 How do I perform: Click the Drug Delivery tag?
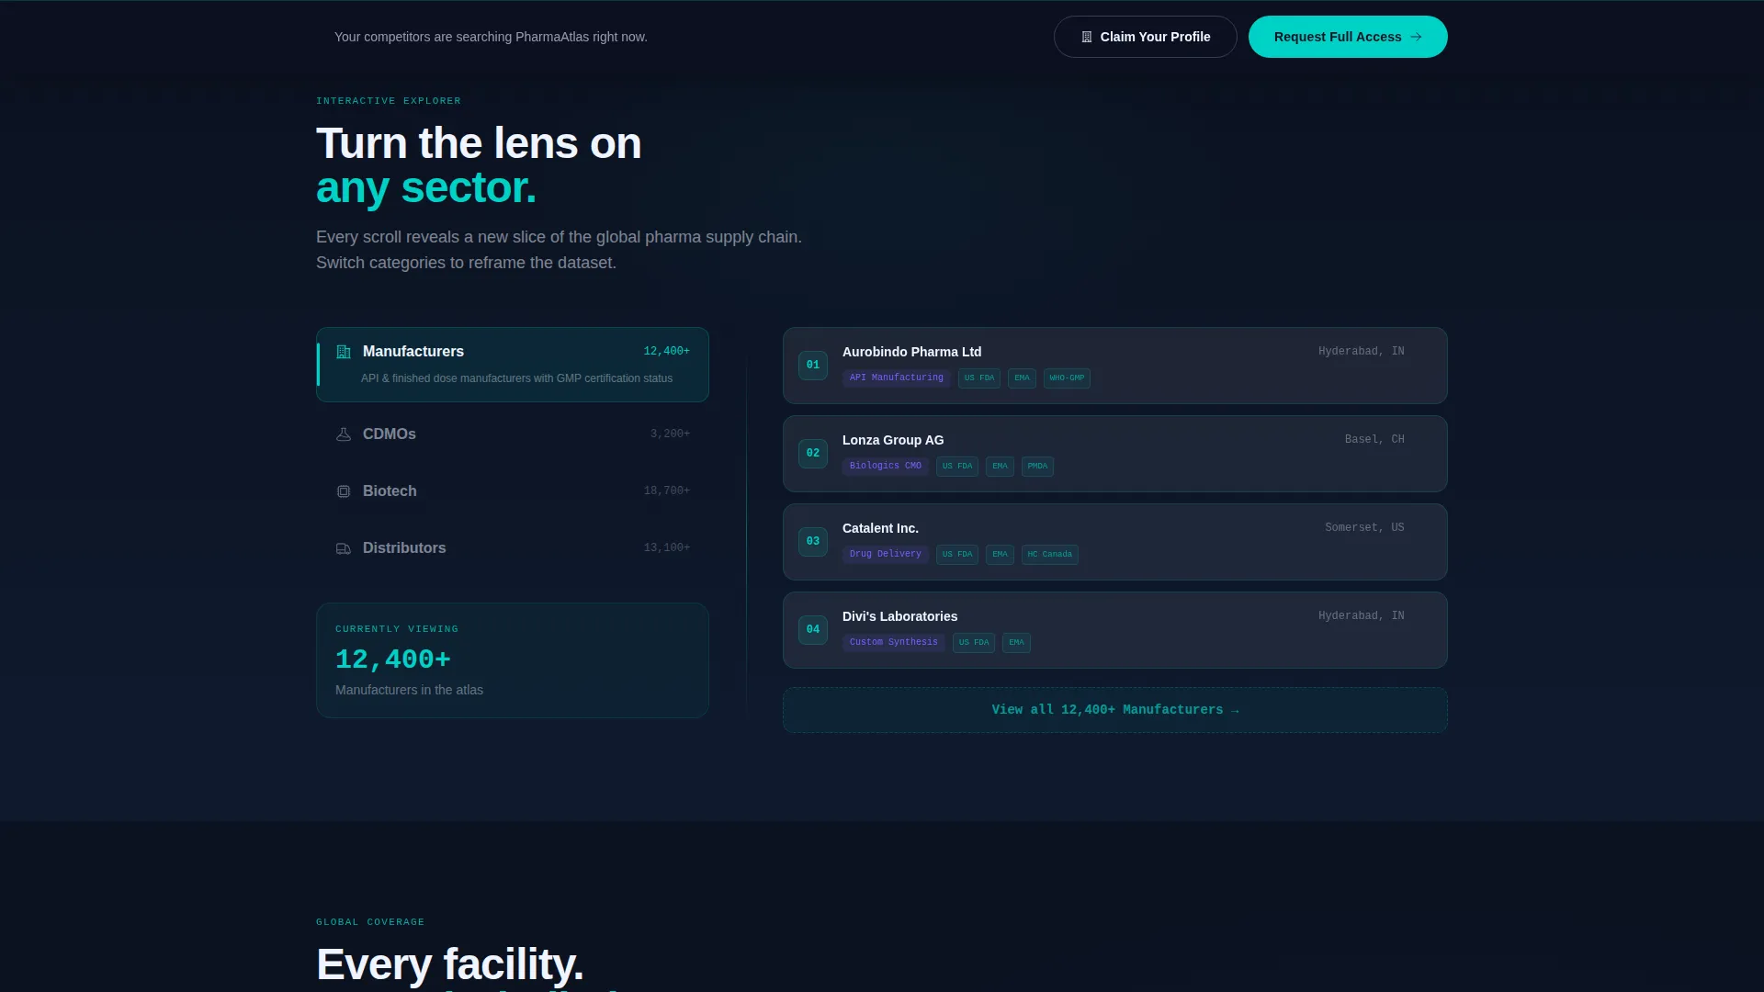pos(886,555)
